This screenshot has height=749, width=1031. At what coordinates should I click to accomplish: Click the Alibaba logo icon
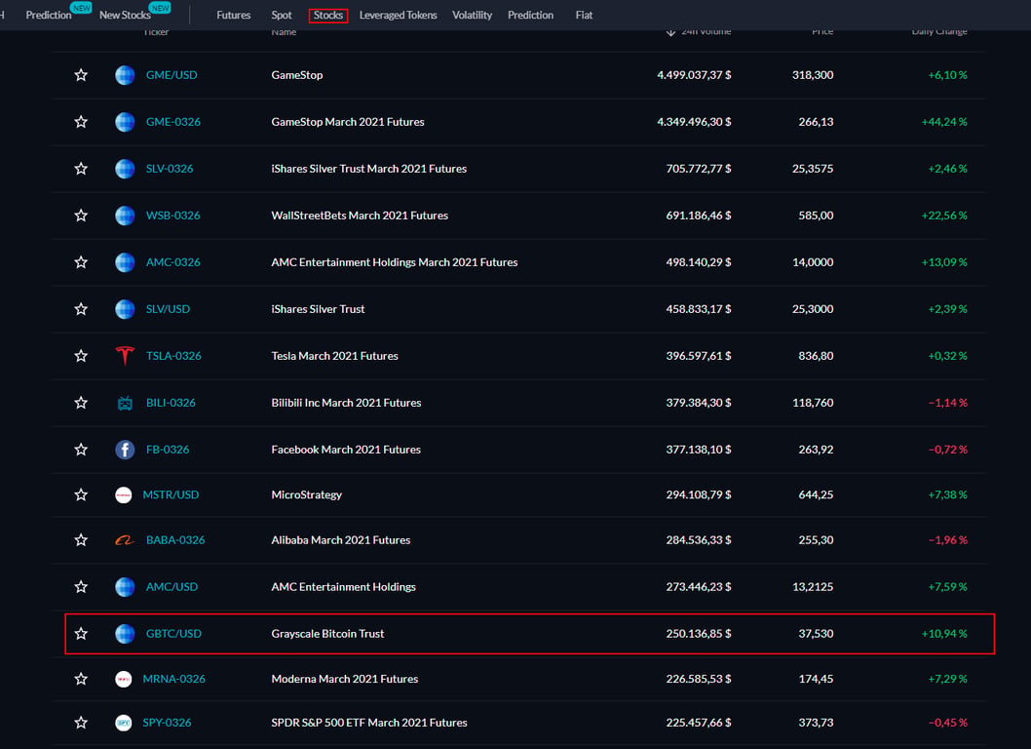coord(125,540)
